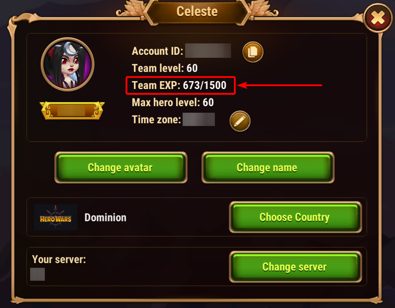Click the Celeste avatar portrait
The width and height of the screenshot is (395, 308).
point(67,64)
